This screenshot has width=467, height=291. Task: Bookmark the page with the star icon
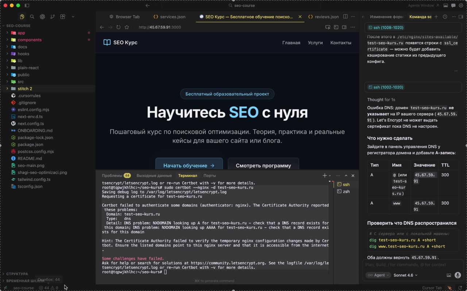click(x=127, y=27)
